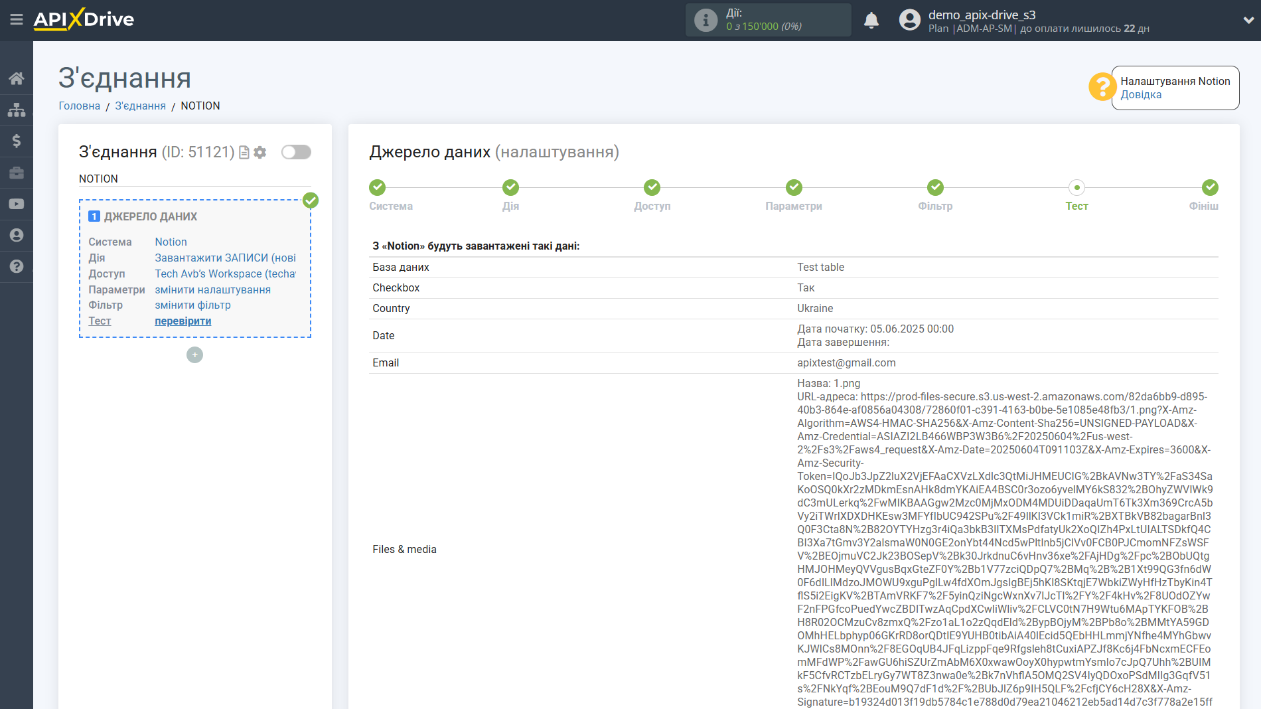Click the yellow question mark help icon

[x=1102, y=87]
